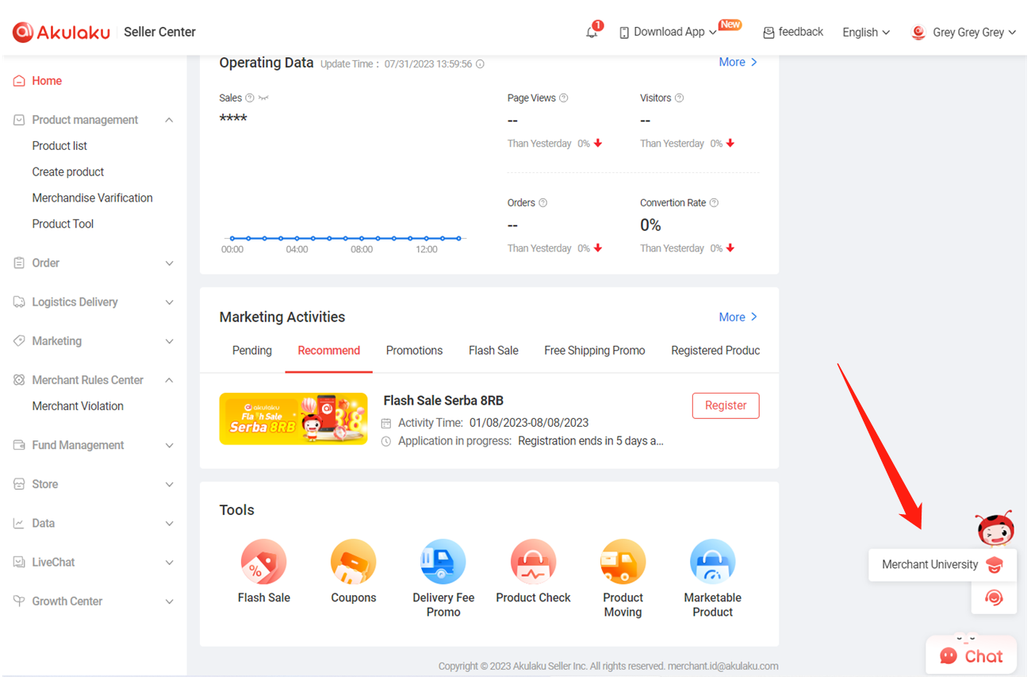Click the Home sidebar icon

click(x=19, y=81)
